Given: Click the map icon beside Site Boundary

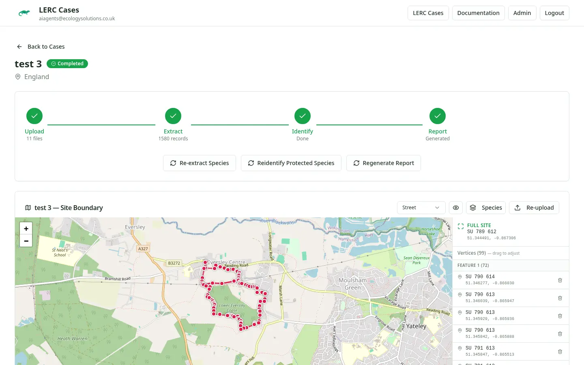Looking at the screenshot, I should pyautogui.click(x=28, y=208).
